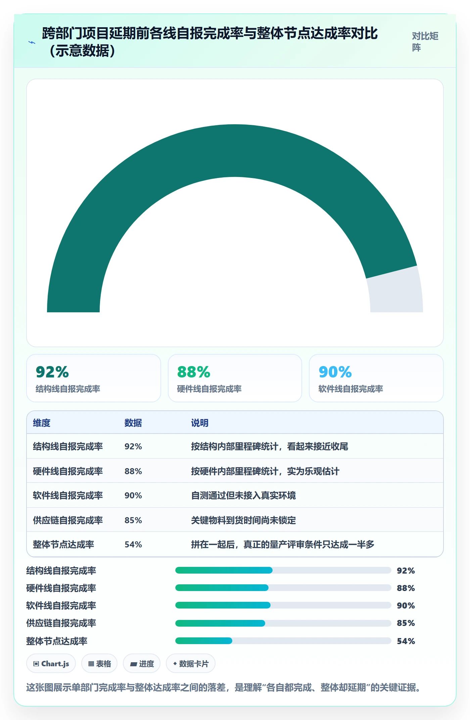Viewport: 470px width, 720px height.
Task: Click the 88% cell in the table
Action: (133, 471)
